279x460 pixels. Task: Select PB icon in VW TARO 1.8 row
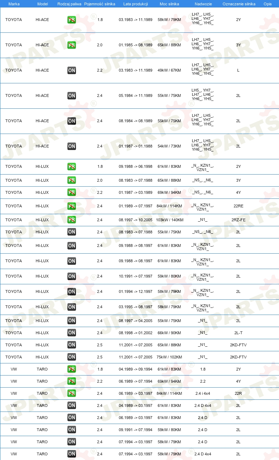[72, 369]
